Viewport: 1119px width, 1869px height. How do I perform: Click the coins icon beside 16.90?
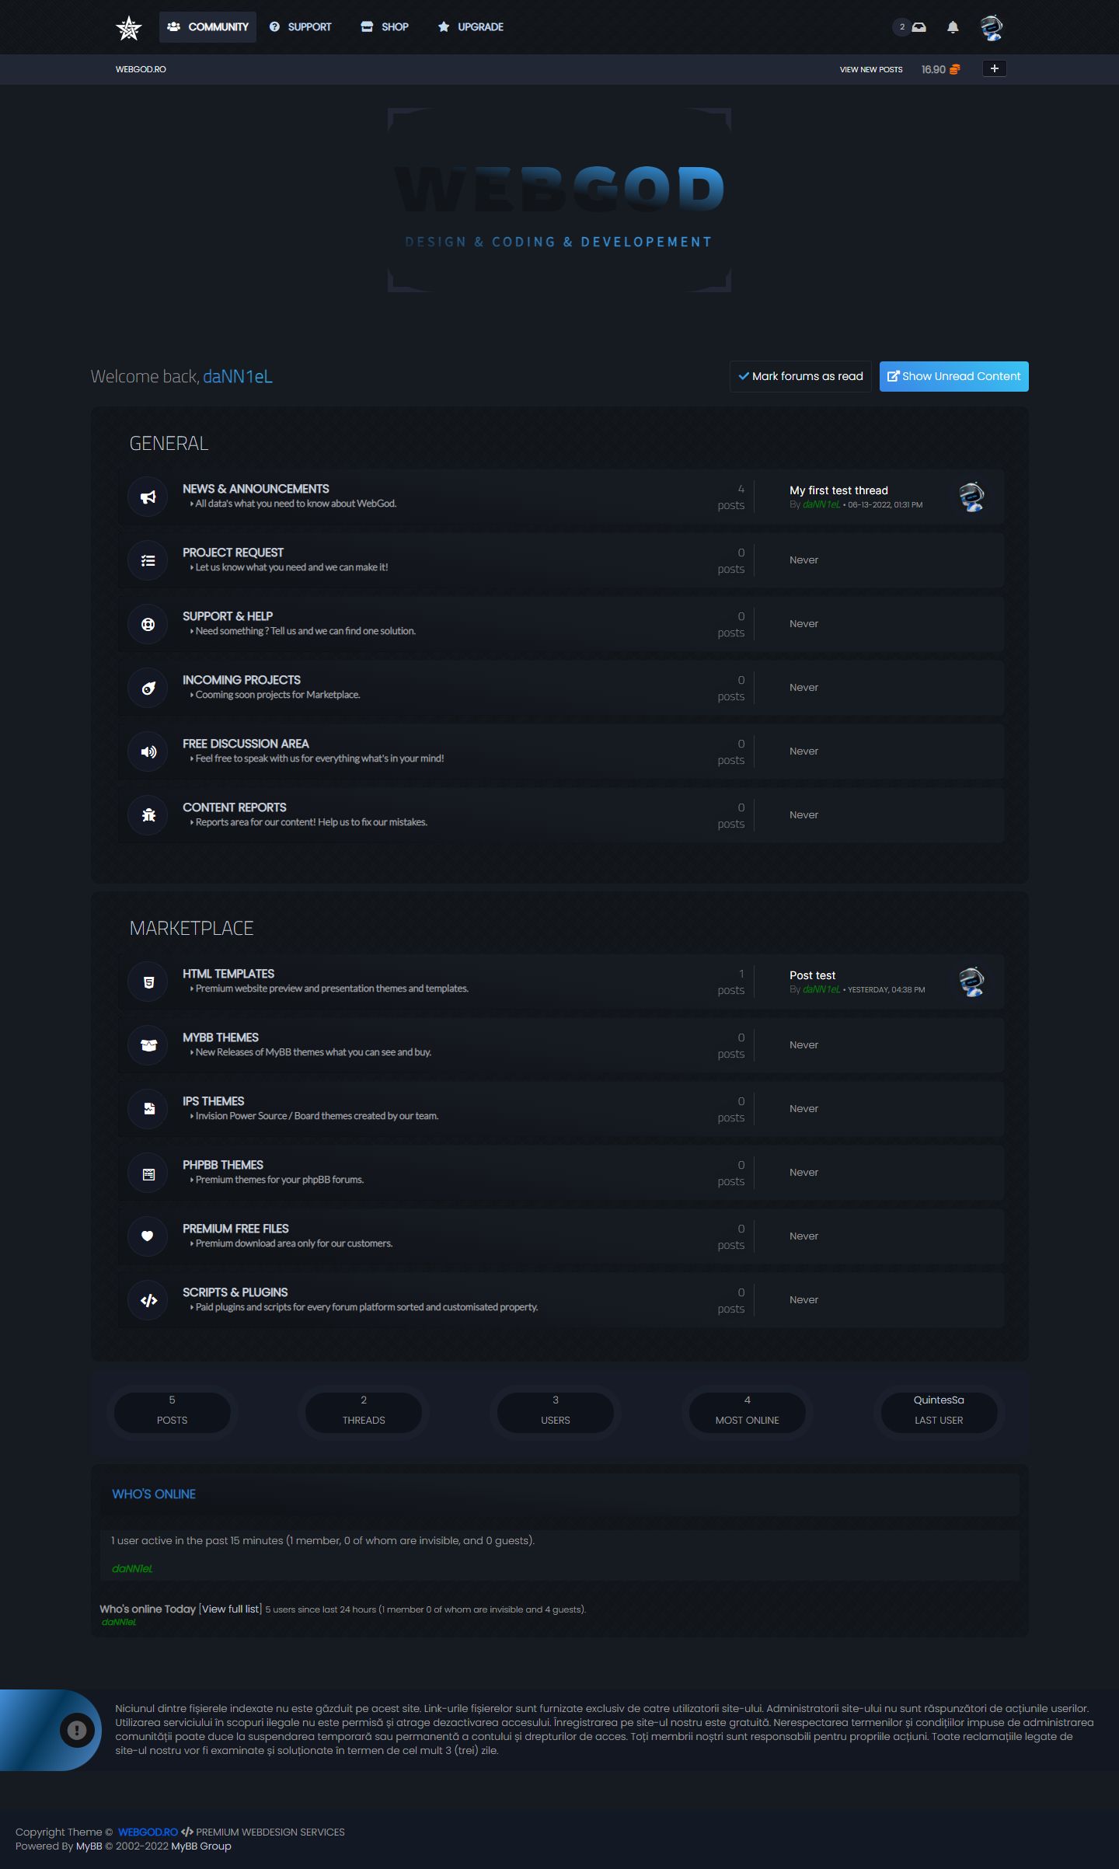pos(954,69)
